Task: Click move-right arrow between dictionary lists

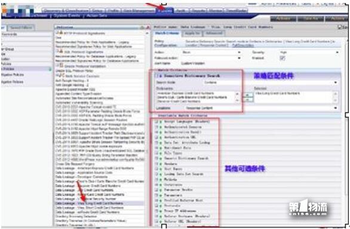Action: tap(247, 95)
